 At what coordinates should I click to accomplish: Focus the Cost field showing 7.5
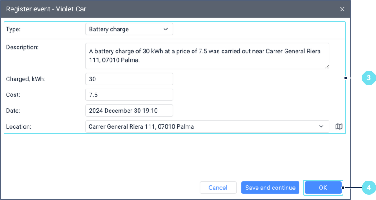tap(129, 95)
